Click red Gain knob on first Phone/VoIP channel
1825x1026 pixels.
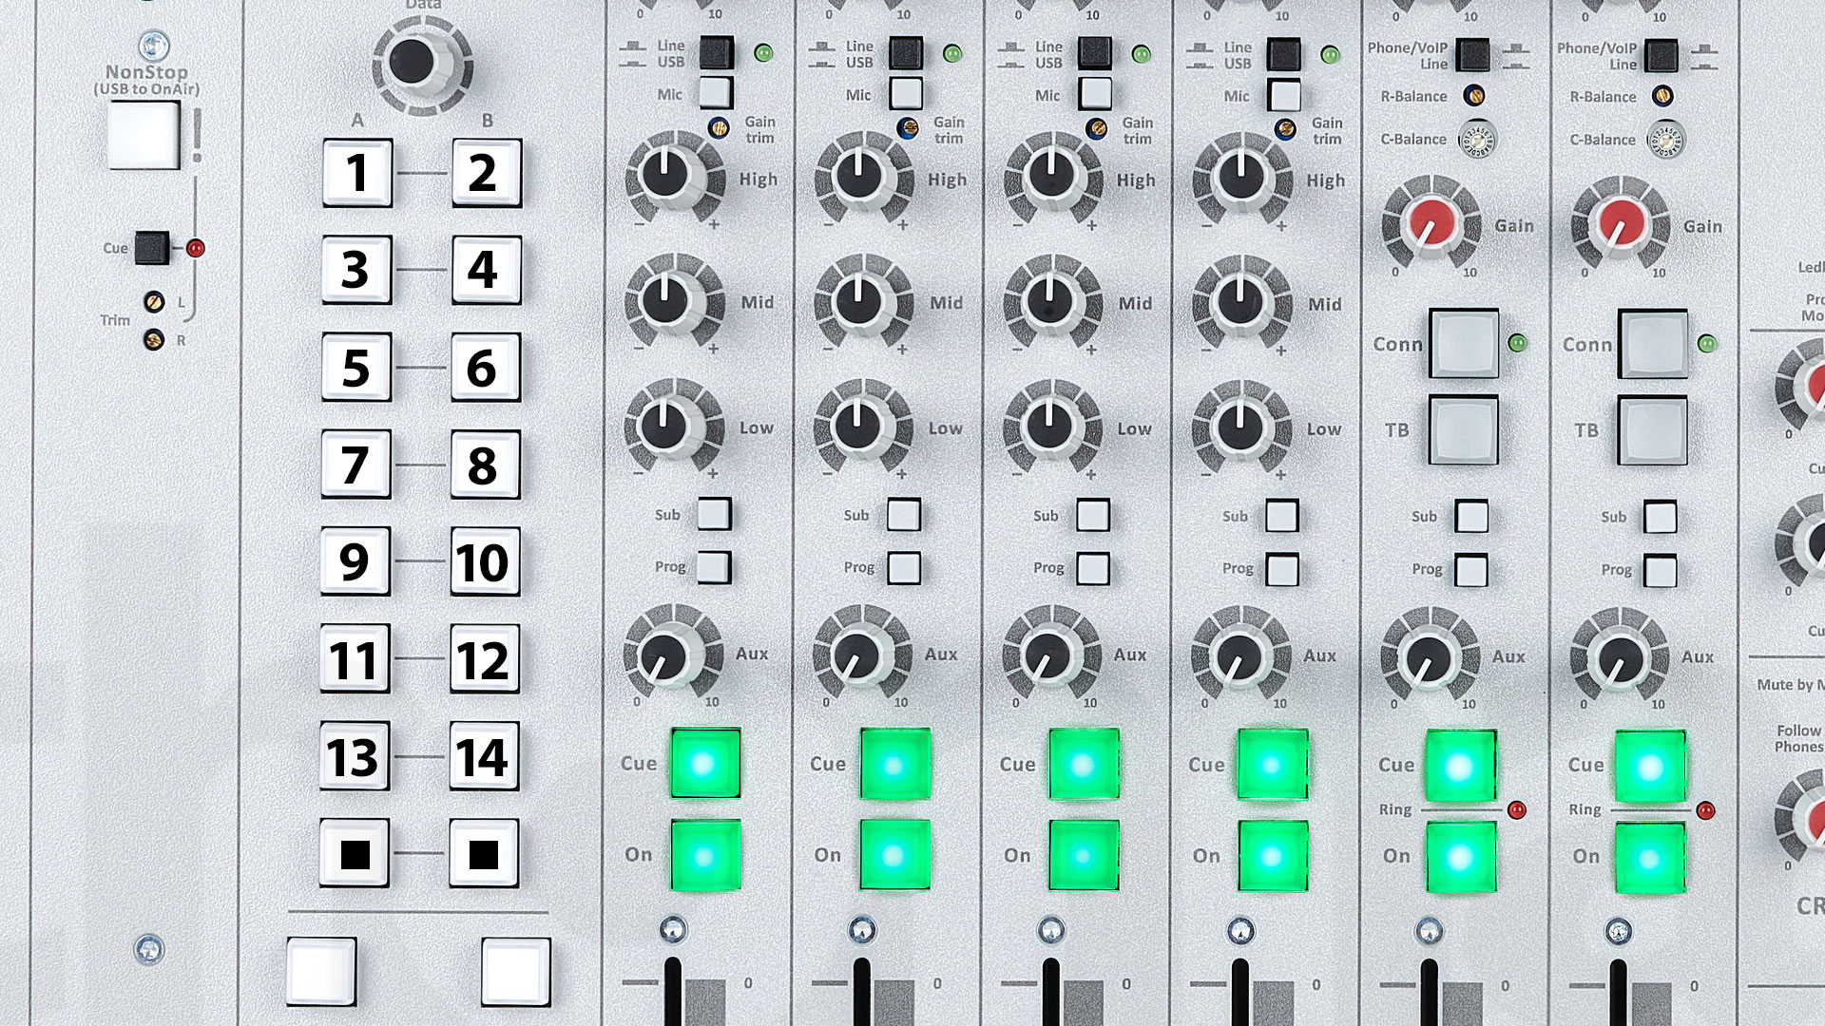pos(1431,222)
